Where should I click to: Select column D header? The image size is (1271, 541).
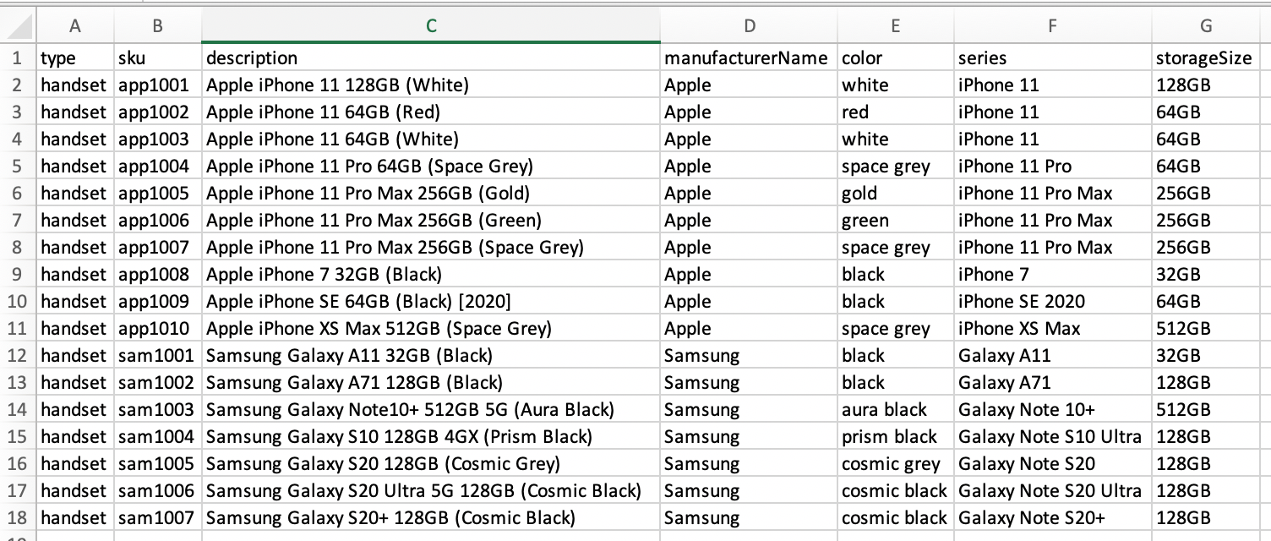(749, 26)
